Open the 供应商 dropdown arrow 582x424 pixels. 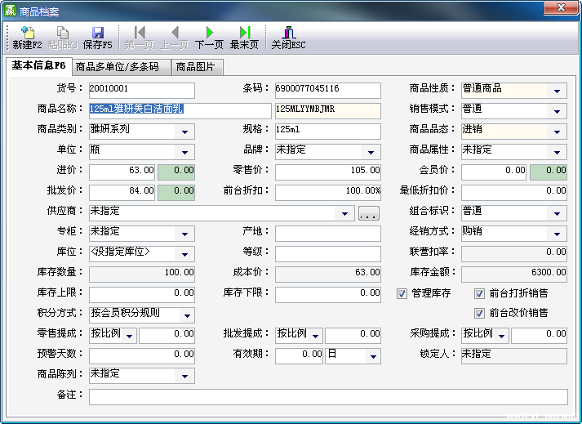coord(344,213)
